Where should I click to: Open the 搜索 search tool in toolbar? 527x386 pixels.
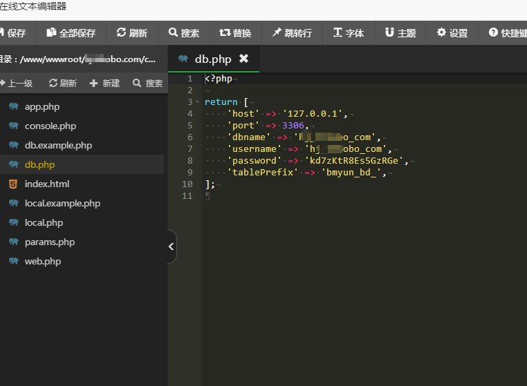tap(184, 33)
